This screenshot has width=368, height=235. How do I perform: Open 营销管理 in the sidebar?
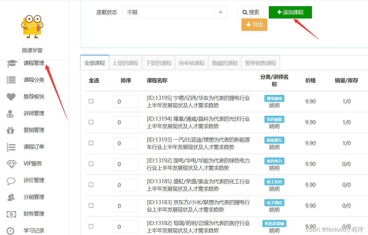pos(34,130)
